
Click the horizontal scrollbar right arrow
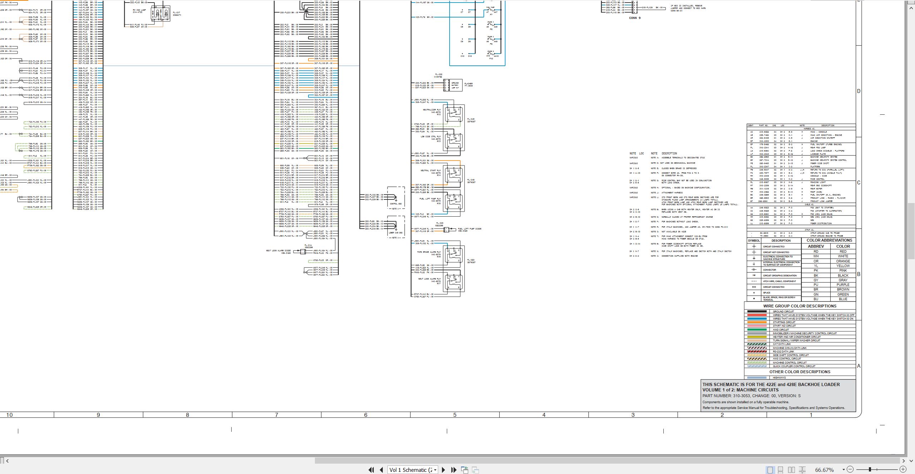(904, 461)
